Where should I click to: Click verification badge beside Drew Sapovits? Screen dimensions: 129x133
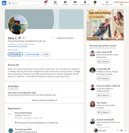[111, 52]
